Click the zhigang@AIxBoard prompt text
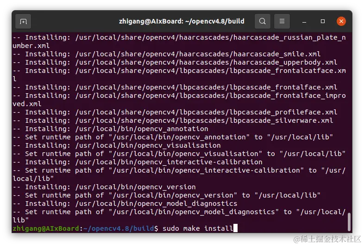The image size is (364, 246). pos(46,228)
